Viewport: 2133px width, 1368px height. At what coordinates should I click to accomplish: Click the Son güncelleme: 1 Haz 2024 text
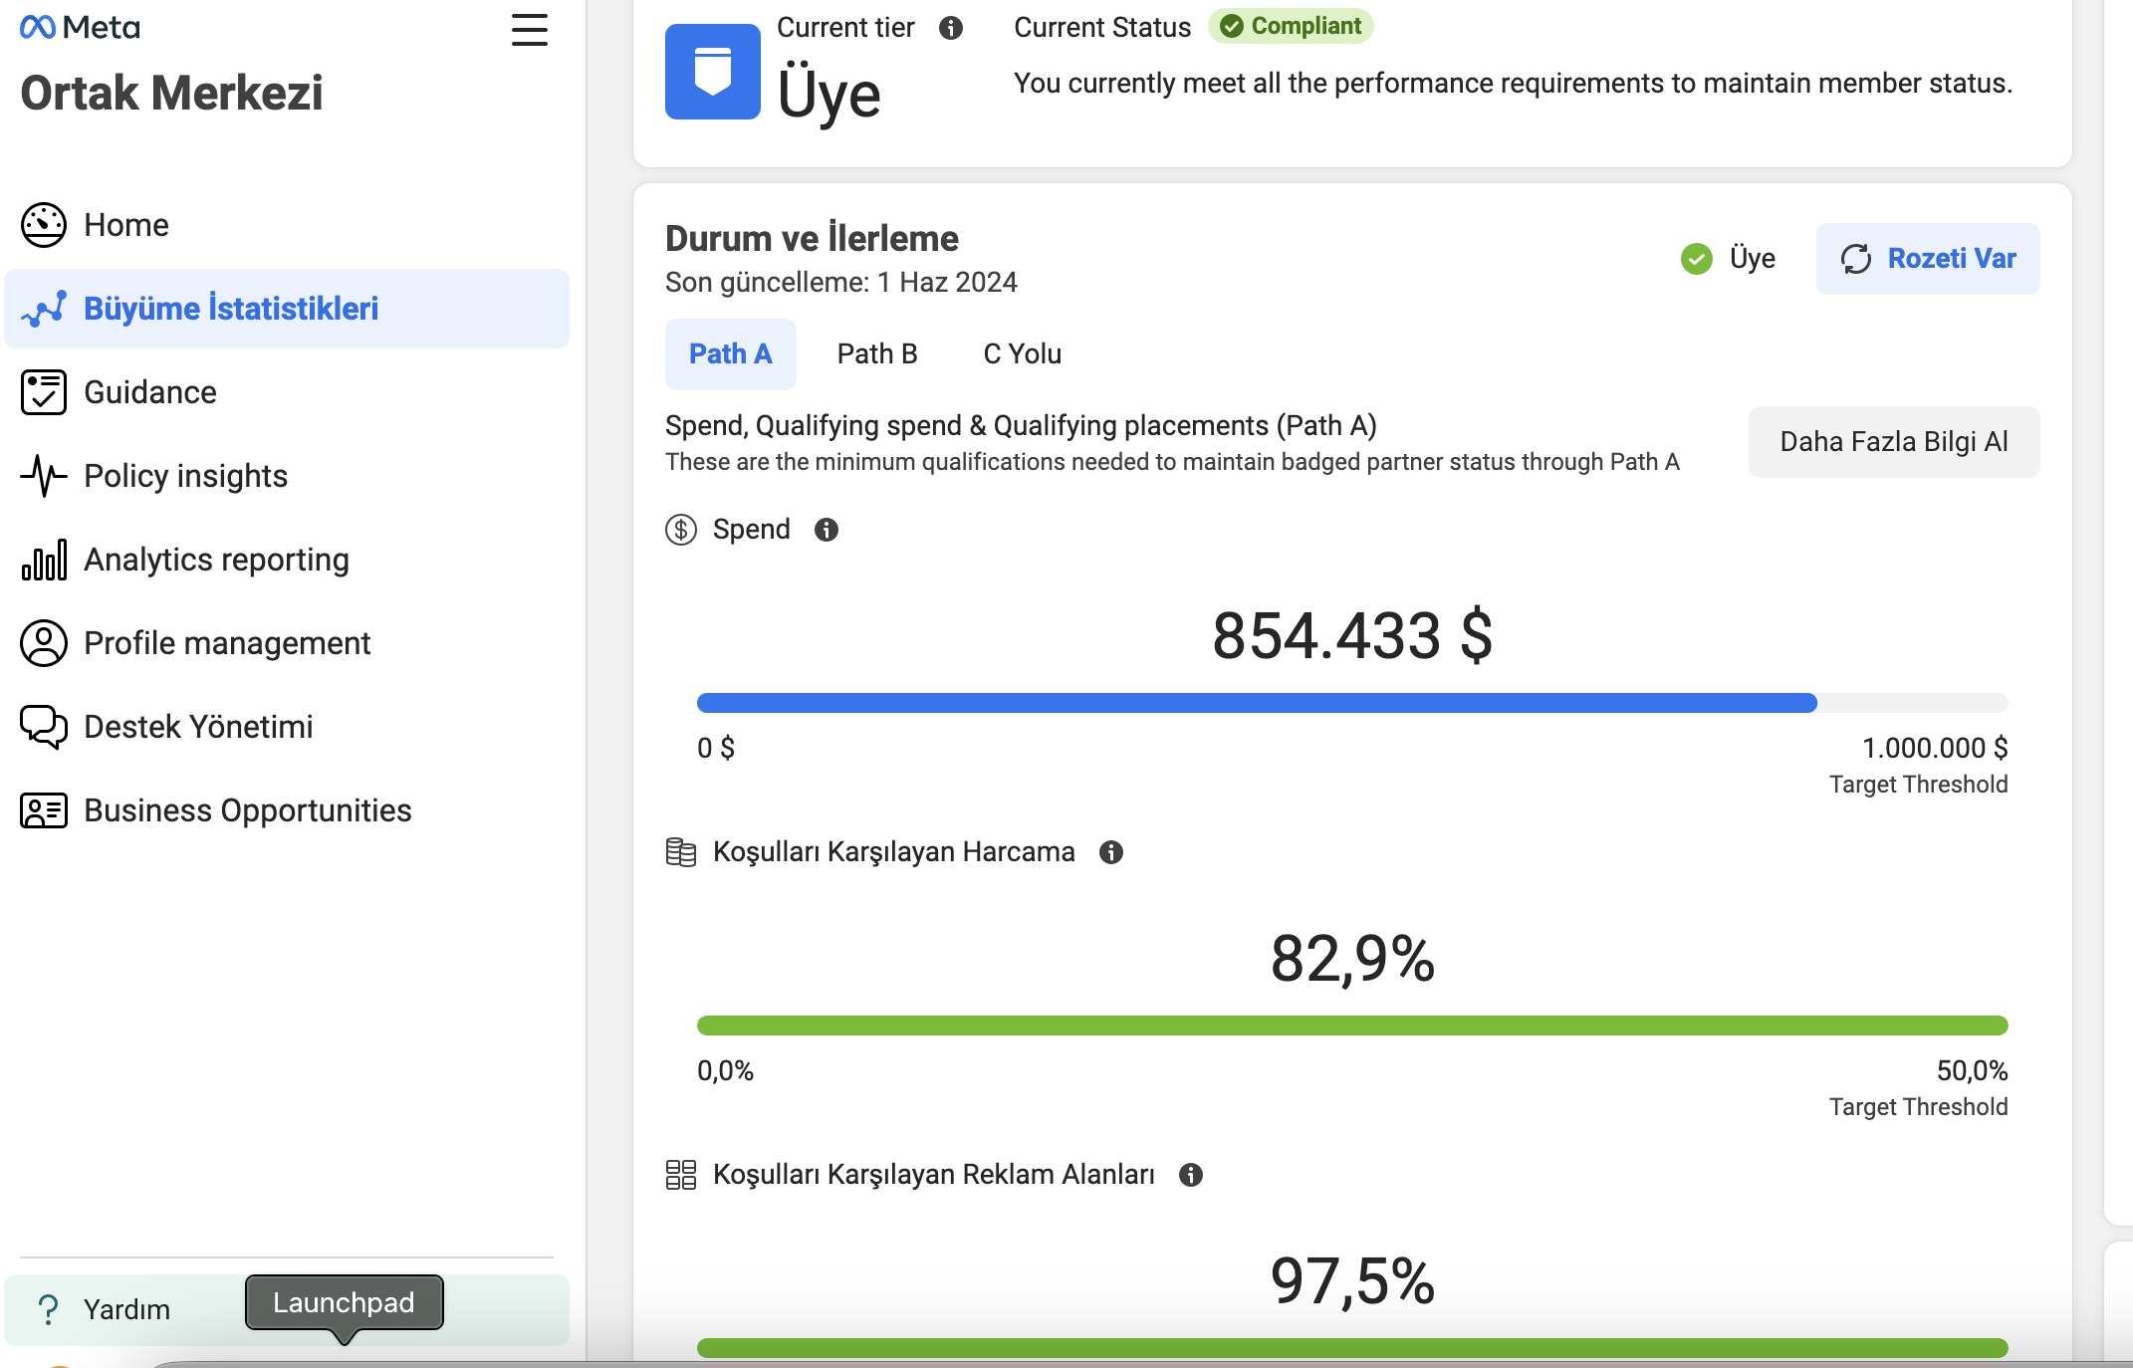[x=841, y=283]
